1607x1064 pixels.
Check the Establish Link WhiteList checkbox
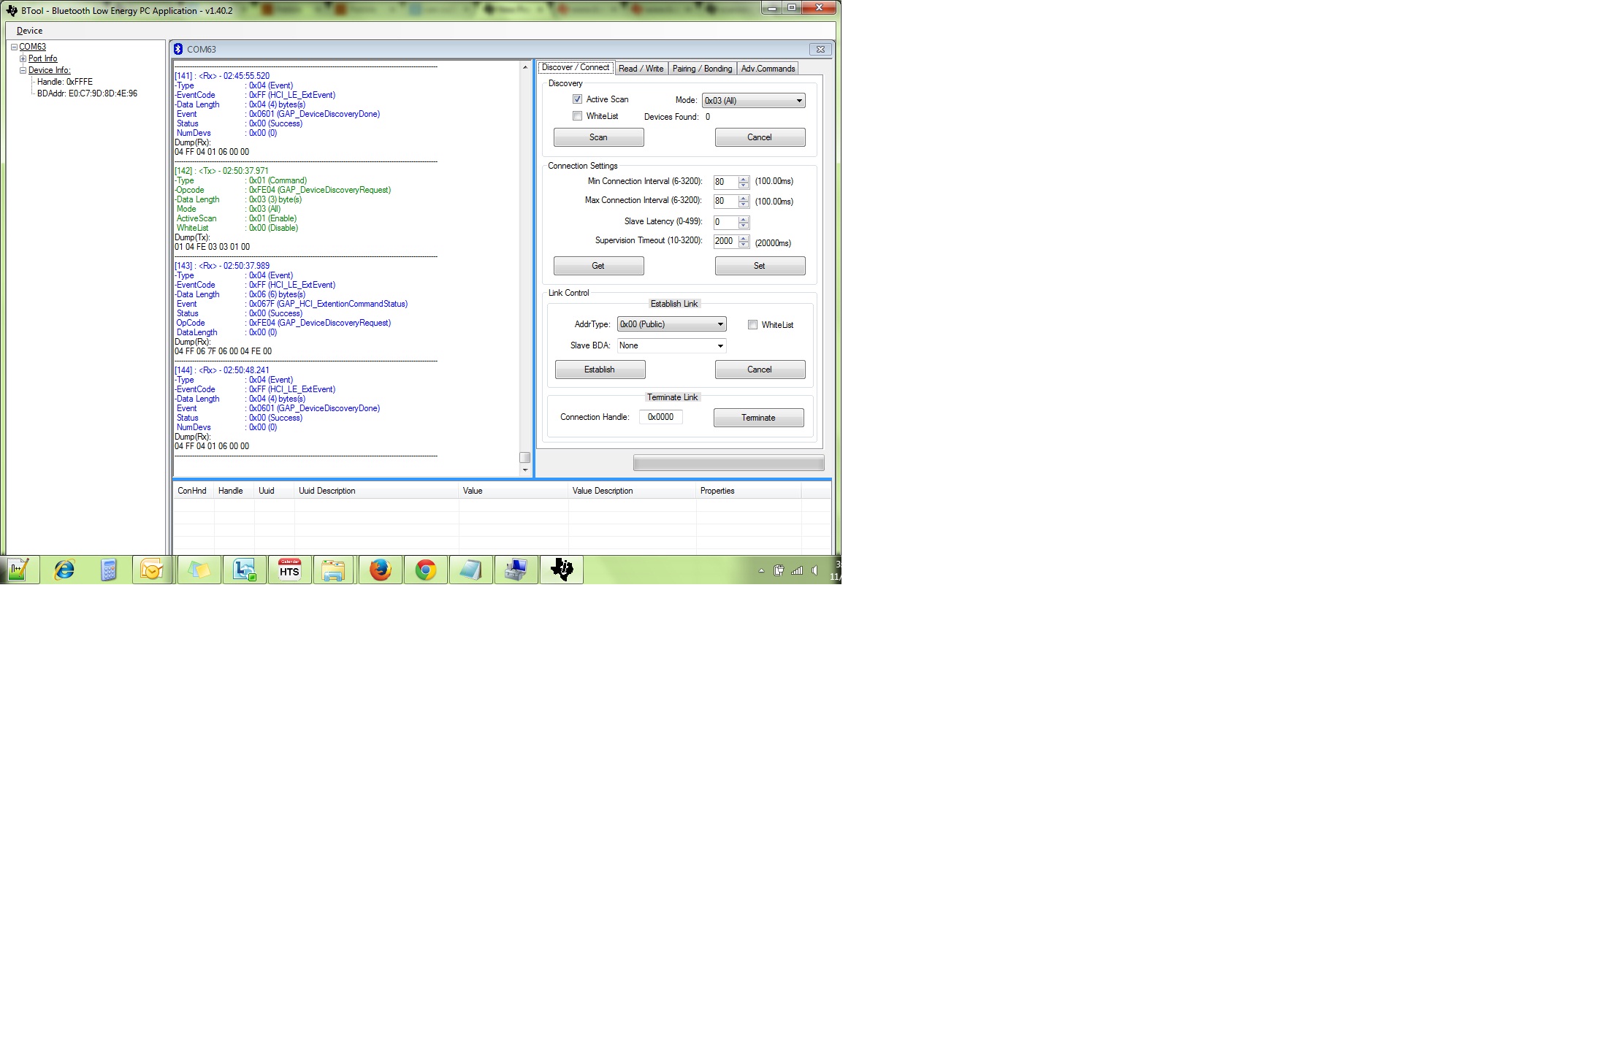coord(752,325)
